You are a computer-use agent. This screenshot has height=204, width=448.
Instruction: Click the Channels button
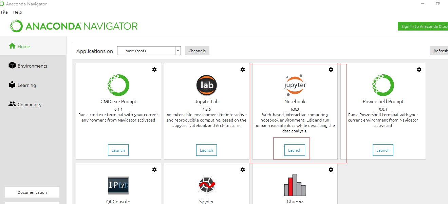coord(197,51)
